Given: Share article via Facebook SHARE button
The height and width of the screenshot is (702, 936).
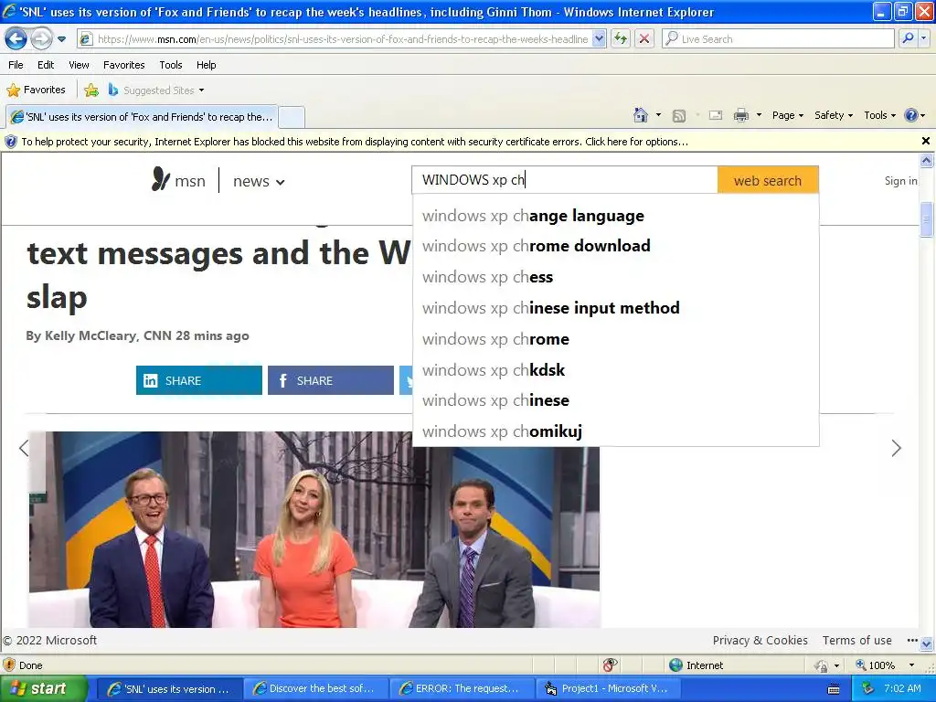Looking at the screenshot, I should [331, 380].
